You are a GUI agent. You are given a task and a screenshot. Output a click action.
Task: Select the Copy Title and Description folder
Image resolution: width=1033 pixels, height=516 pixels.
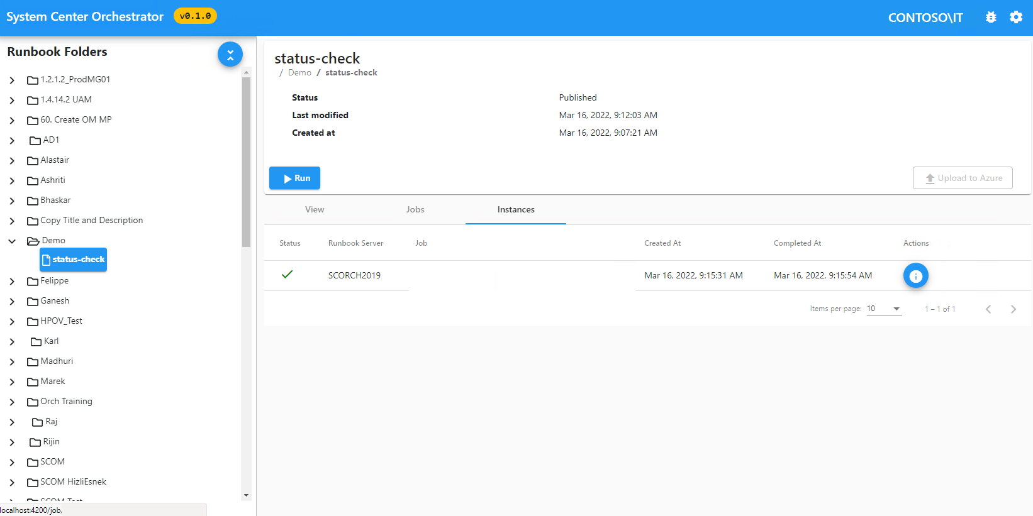coord(91,221)
